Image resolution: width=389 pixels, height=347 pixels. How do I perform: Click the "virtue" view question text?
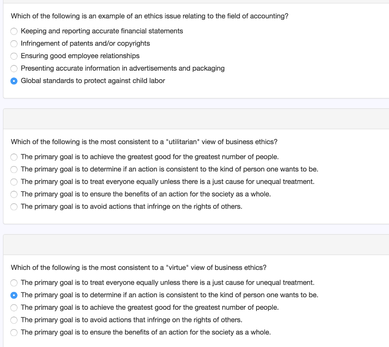tap(139, 268)
